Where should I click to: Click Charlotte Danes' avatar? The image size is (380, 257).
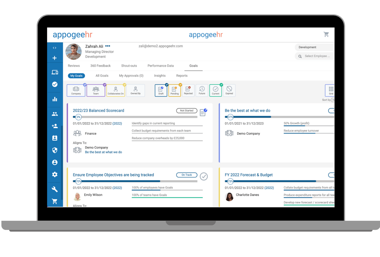[229, 197]
